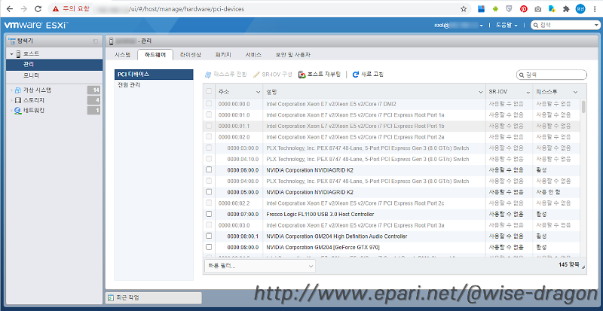Click row 0000:00:00.0 Xeon DMI2 description
Screen dimensions: 603x311
tap(331, 104)
